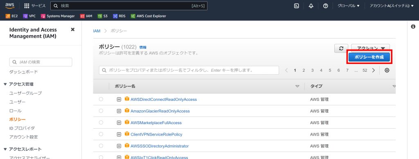The height and width of the screenshot is (159, 419).
Task: Open the EC2 shortcut in favorites bar
Action: (12, 16)
